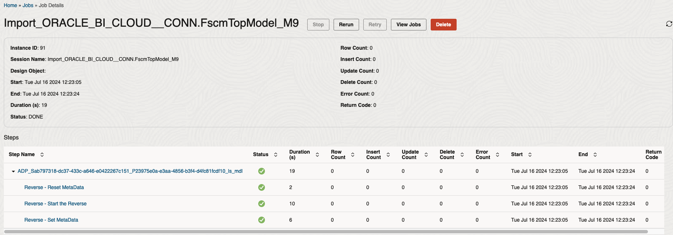
Task: Open Reverse - Reset MetaData step
Action: click(54, 187)
